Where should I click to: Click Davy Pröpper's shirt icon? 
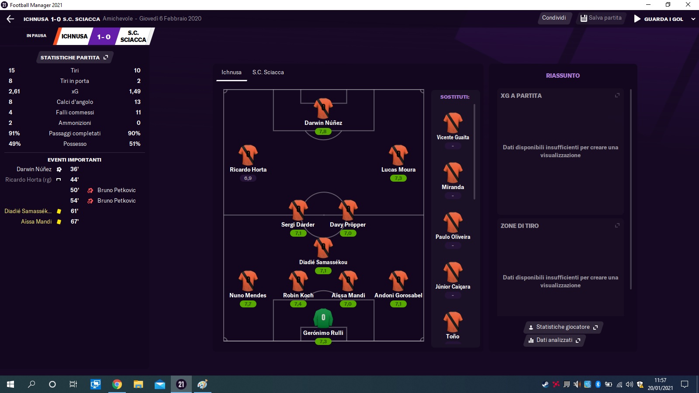click(x=348, y=210)
